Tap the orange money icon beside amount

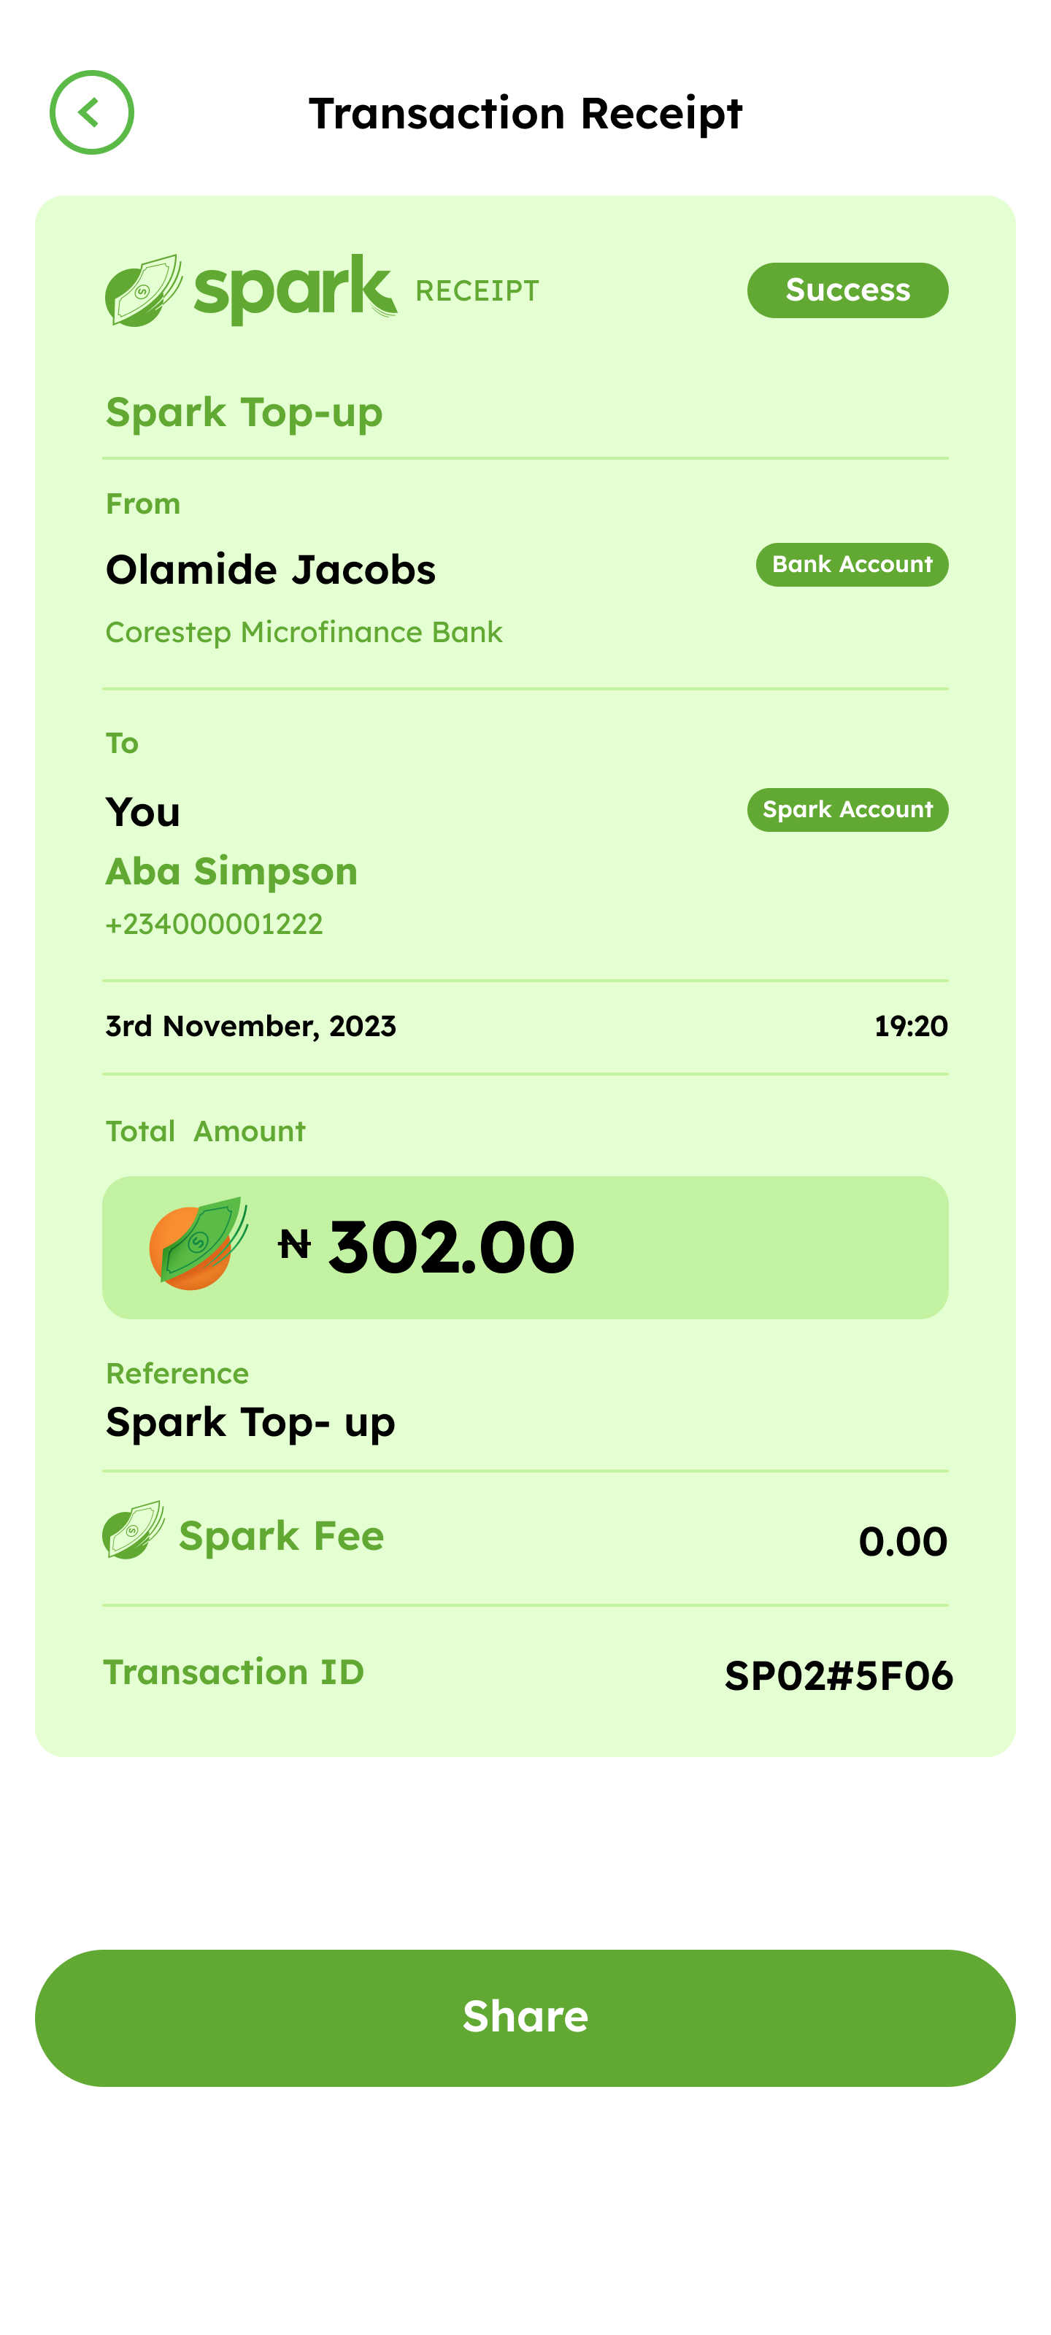tap(198, 1245)
